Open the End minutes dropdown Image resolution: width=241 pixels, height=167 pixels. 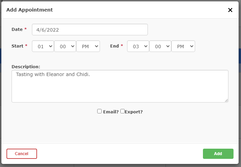pyautogui.click(x=160, y=46)
